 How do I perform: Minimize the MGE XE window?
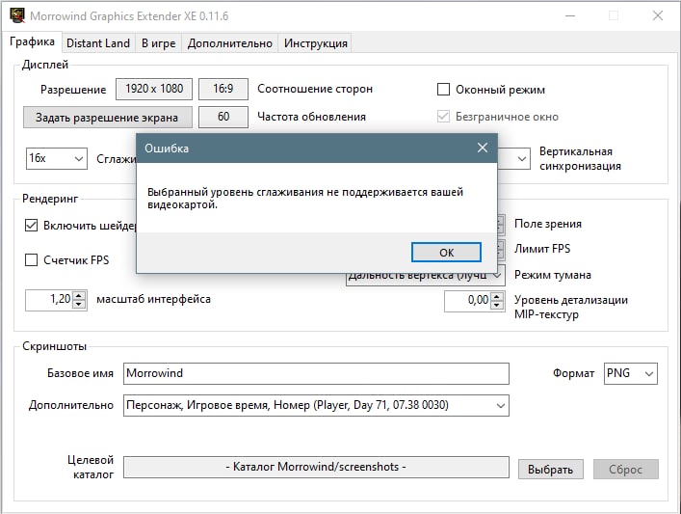(570, 15)
